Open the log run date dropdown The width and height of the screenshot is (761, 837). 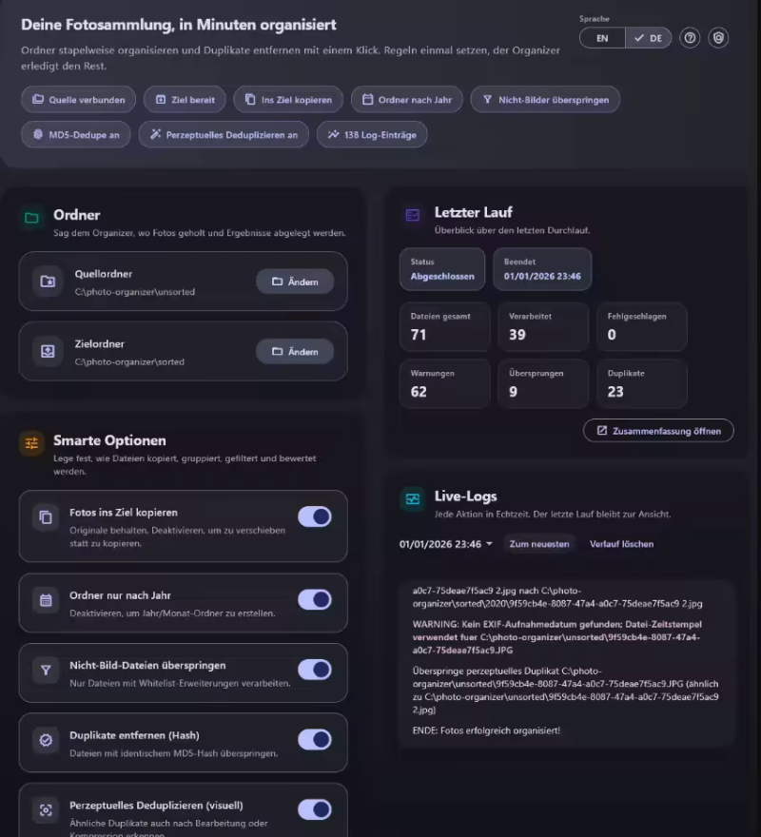coord(446,544)
